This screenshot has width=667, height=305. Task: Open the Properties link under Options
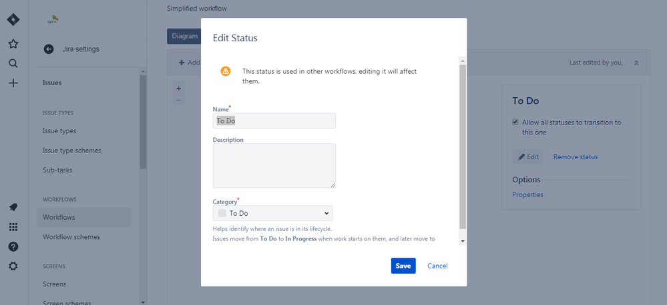click(x=527, y=194)
